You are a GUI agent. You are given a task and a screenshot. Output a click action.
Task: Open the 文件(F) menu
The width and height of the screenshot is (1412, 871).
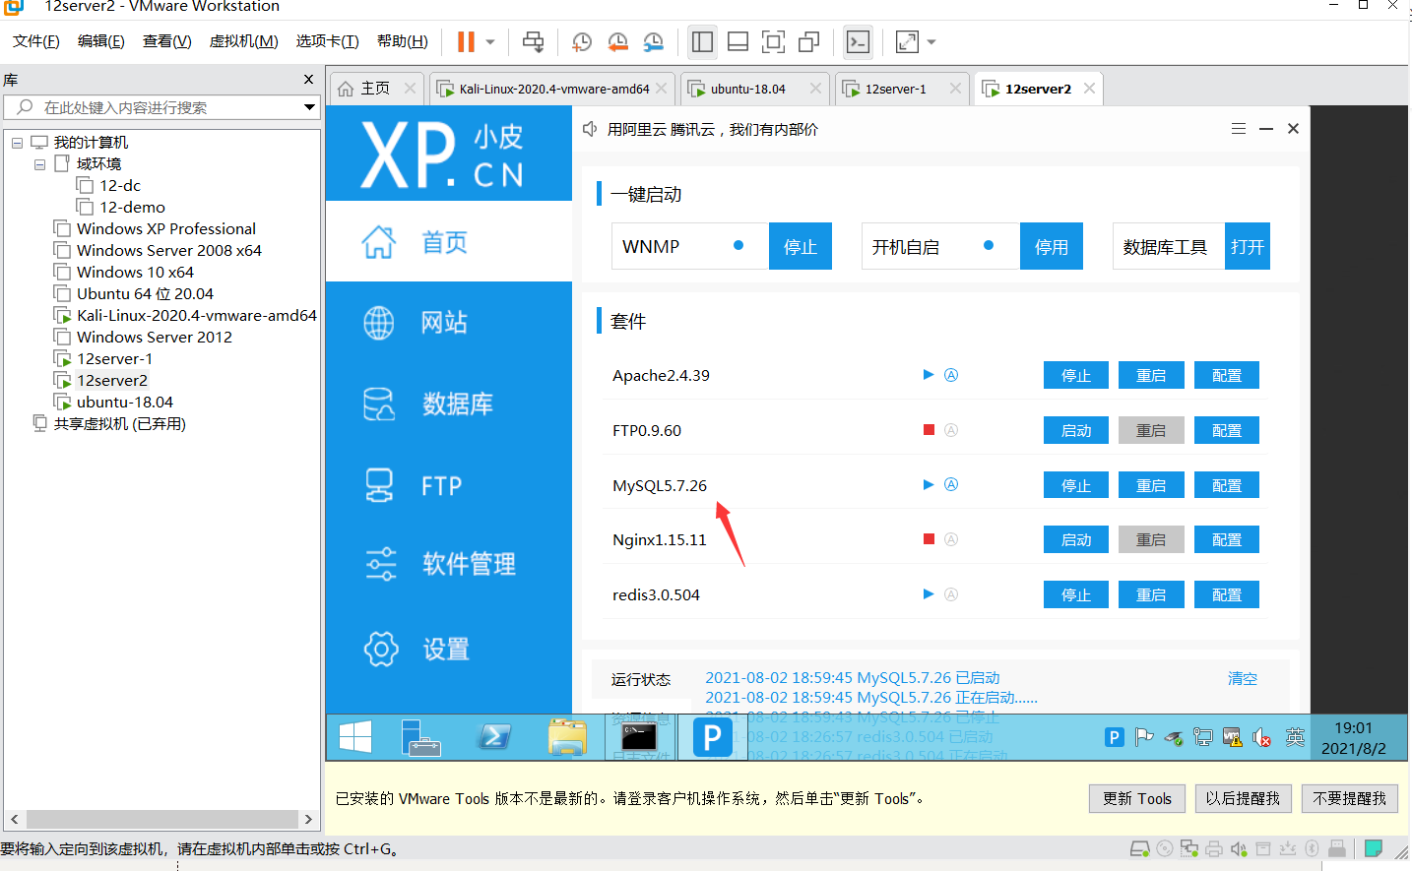pos(35,41)
